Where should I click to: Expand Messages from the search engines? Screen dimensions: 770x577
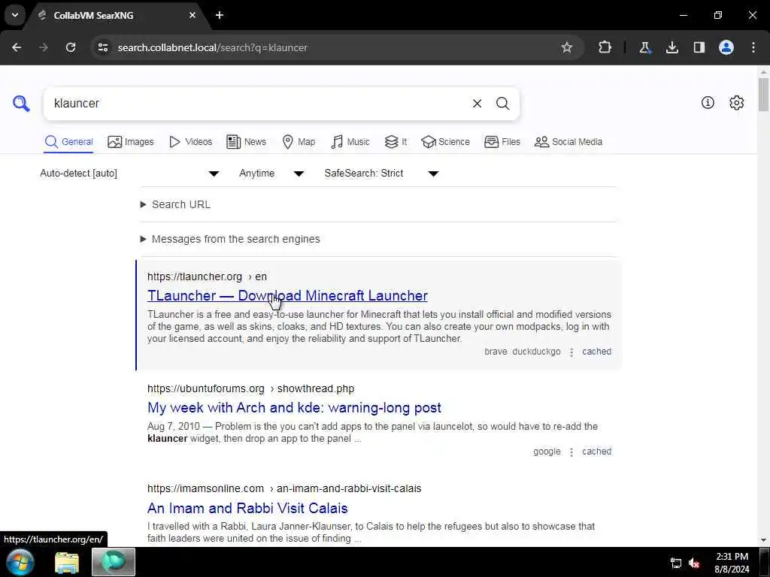[x=230, y=240]
